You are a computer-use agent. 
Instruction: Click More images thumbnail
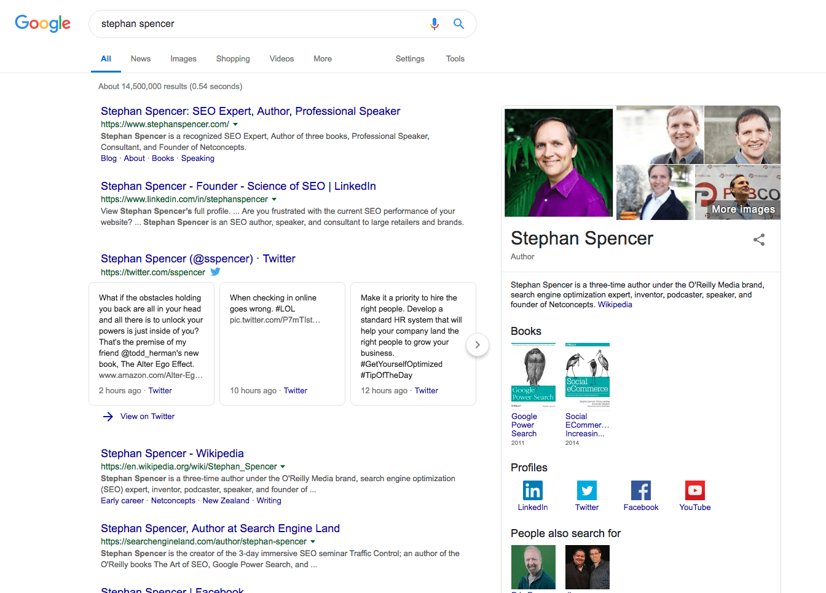tap(737, 192)
